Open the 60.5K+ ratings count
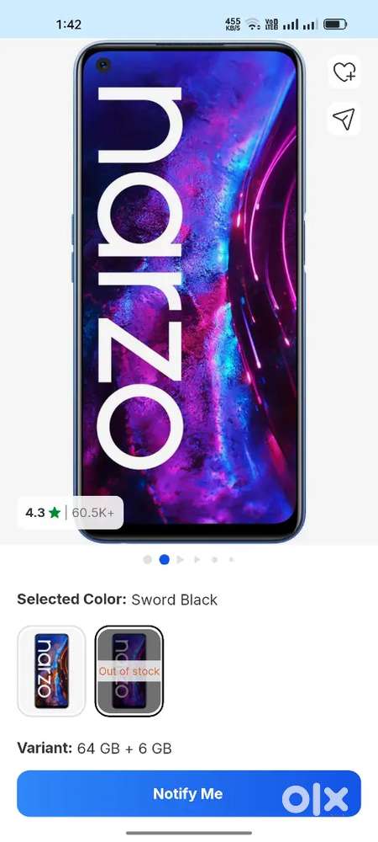Image resolution: width=378 pixels, height=842 pixels. [93, 513]
